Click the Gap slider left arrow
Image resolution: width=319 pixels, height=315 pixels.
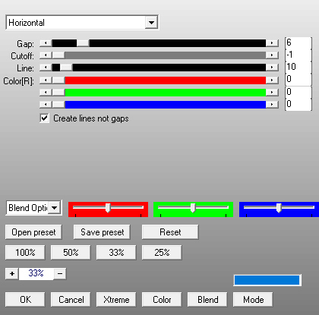tap(46, 43)
